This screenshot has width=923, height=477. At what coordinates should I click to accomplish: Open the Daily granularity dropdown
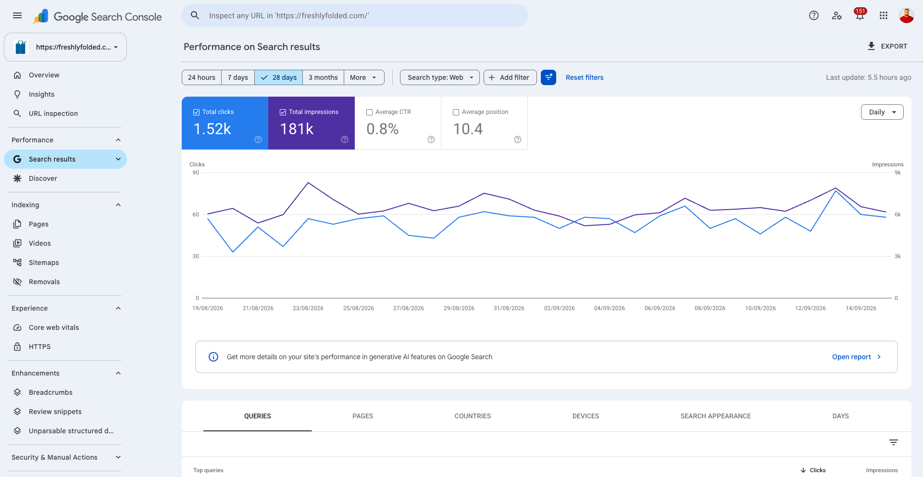(882, 112)
